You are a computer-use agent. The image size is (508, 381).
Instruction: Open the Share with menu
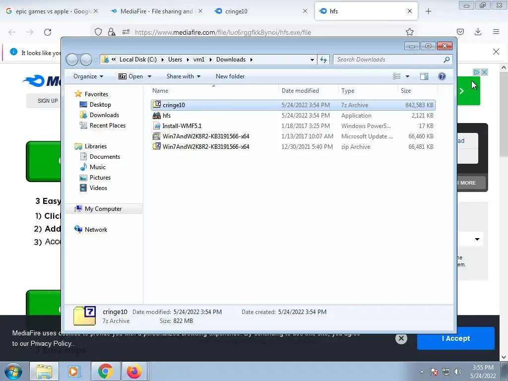(x=184, y=76)
